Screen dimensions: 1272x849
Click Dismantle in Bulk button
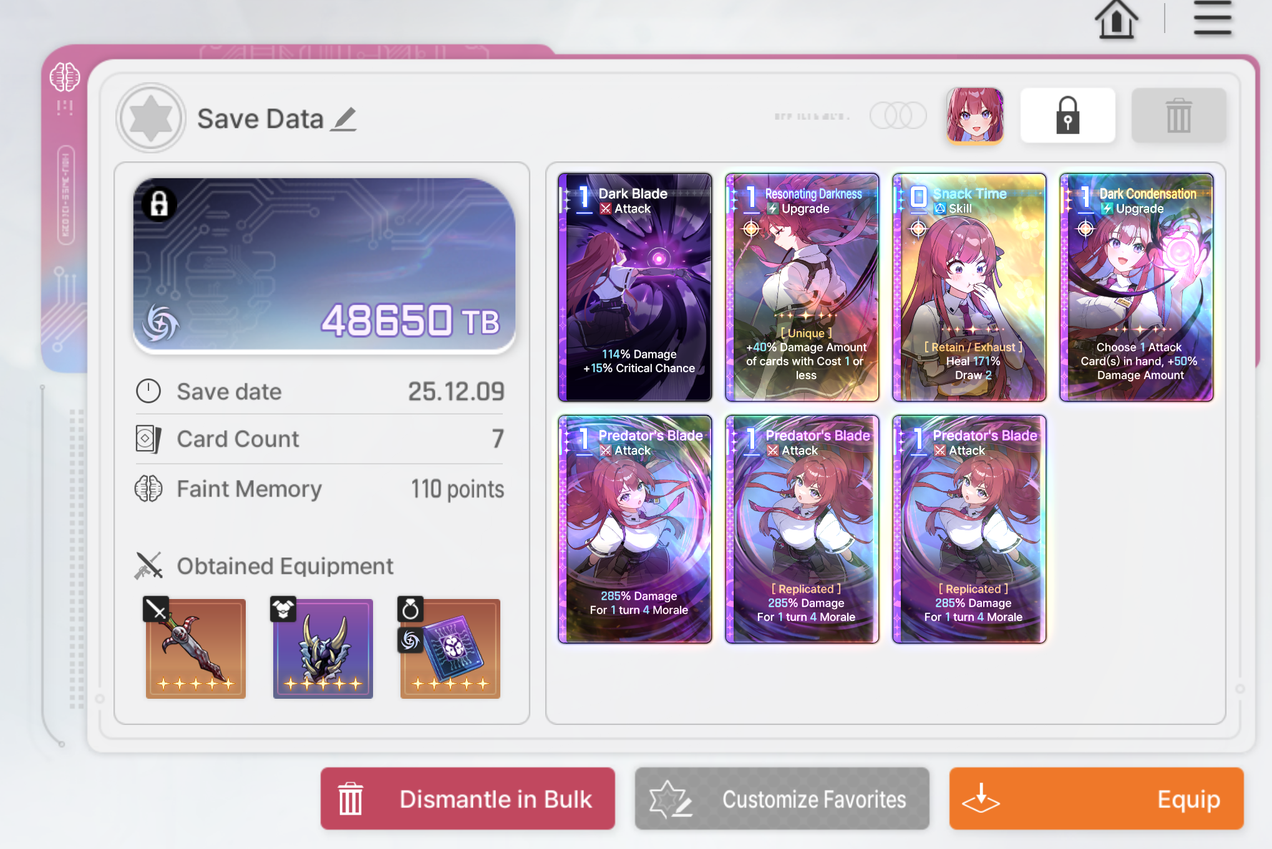coord(468,799)
